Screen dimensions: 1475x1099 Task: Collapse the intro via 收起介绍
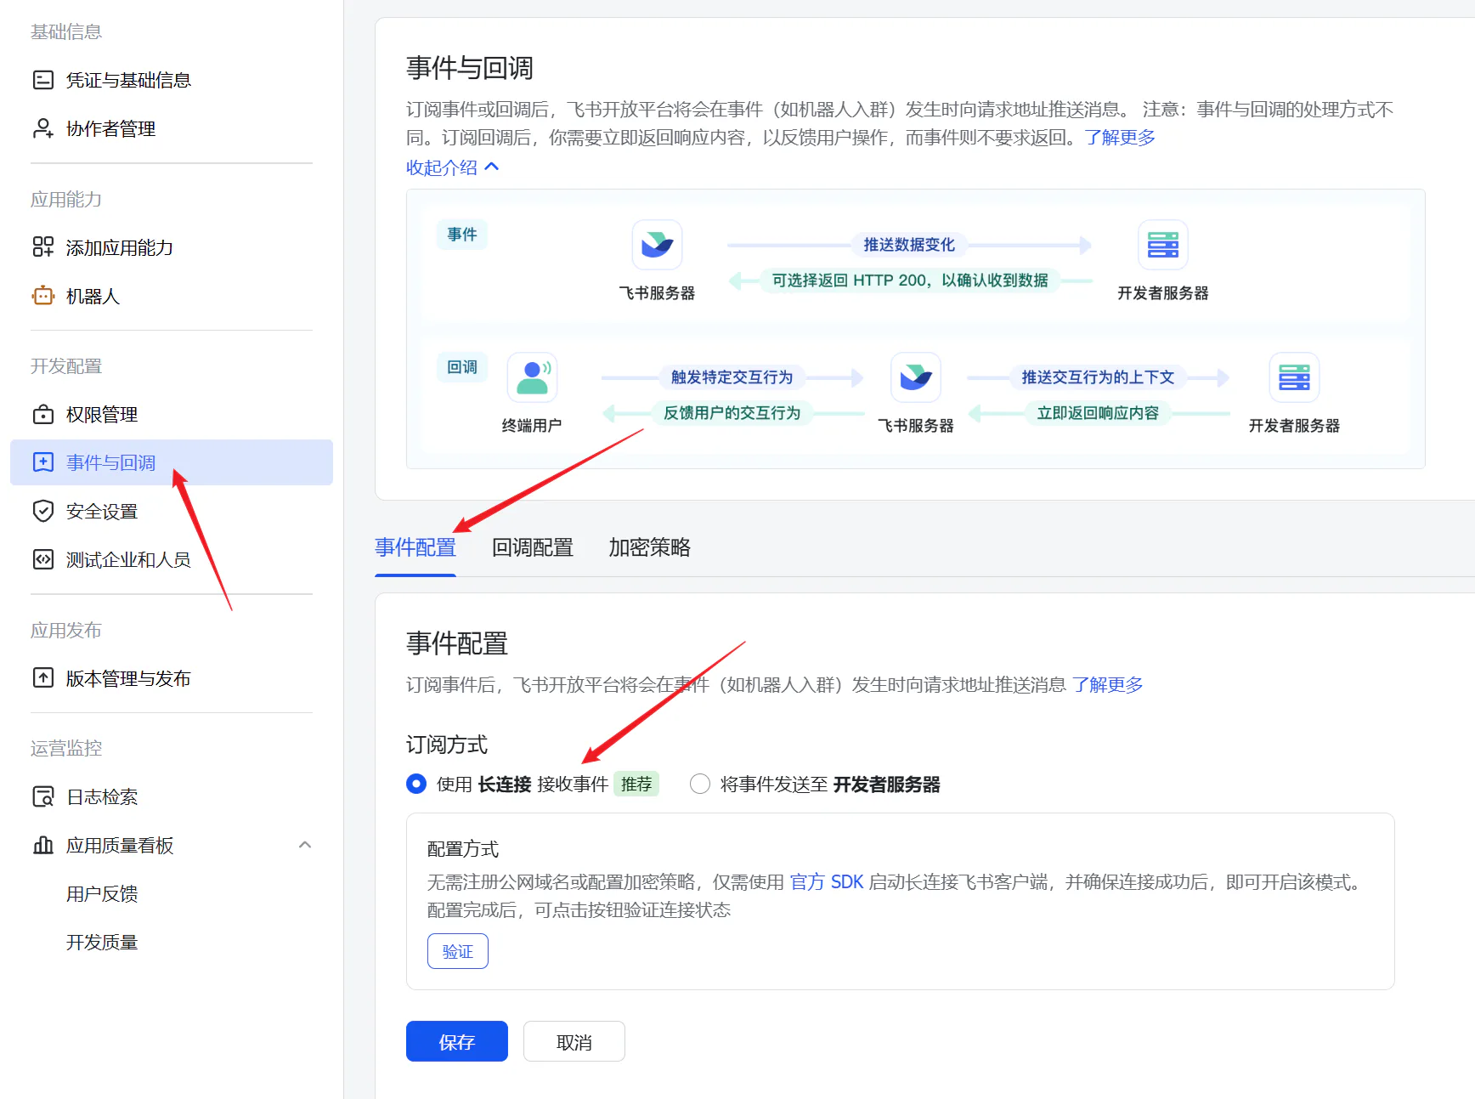[x=452, y=167]
